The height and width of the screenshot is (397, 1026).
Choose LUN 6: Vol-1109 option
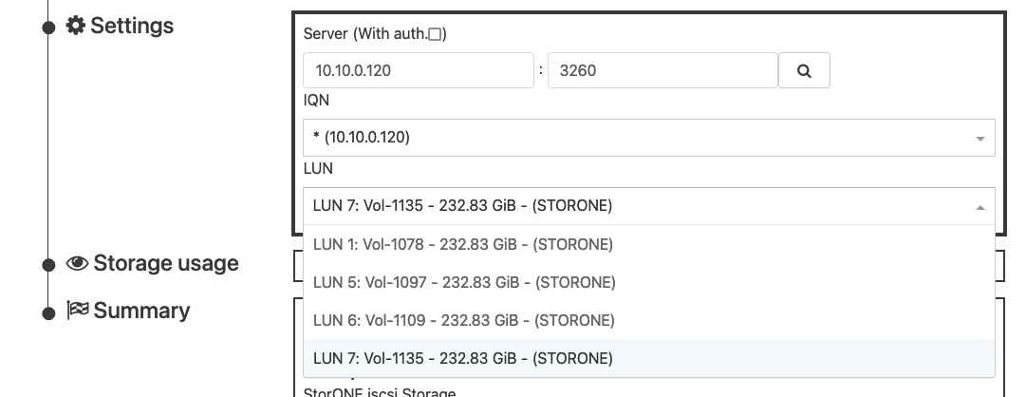[x=649, y=320]
